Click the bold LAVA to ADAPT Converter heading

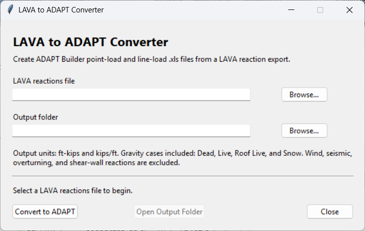pos(91,42)
